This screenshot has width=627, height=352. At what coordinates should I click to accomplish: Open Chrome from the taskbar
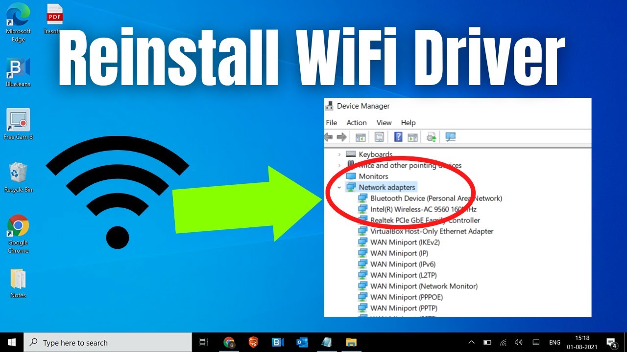pos(229,342)
